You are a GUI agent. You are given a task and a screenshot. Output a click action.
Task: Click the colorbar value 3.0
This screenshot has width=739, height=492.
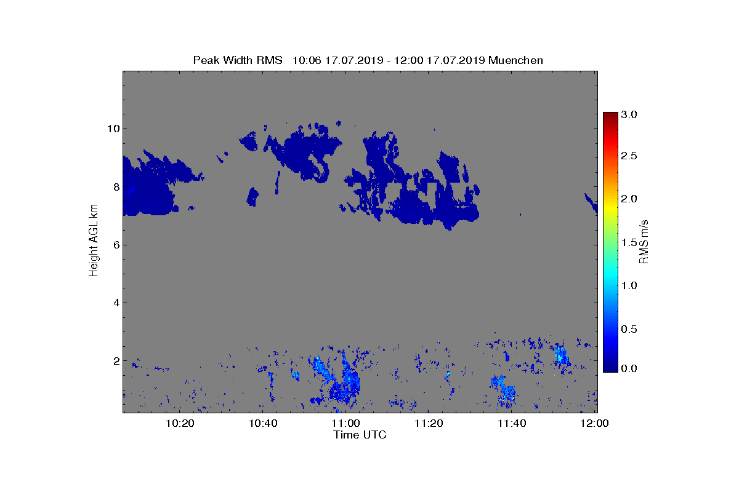pos(628,115)
